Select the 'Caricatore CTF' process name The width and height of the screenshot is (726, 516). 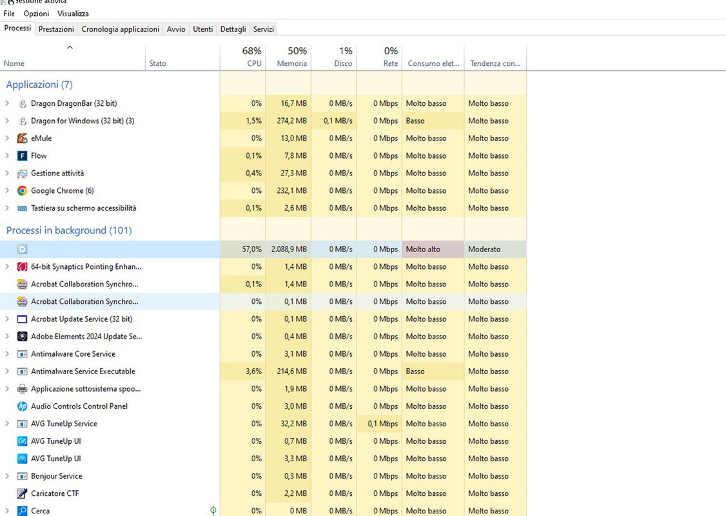(55, 493)
